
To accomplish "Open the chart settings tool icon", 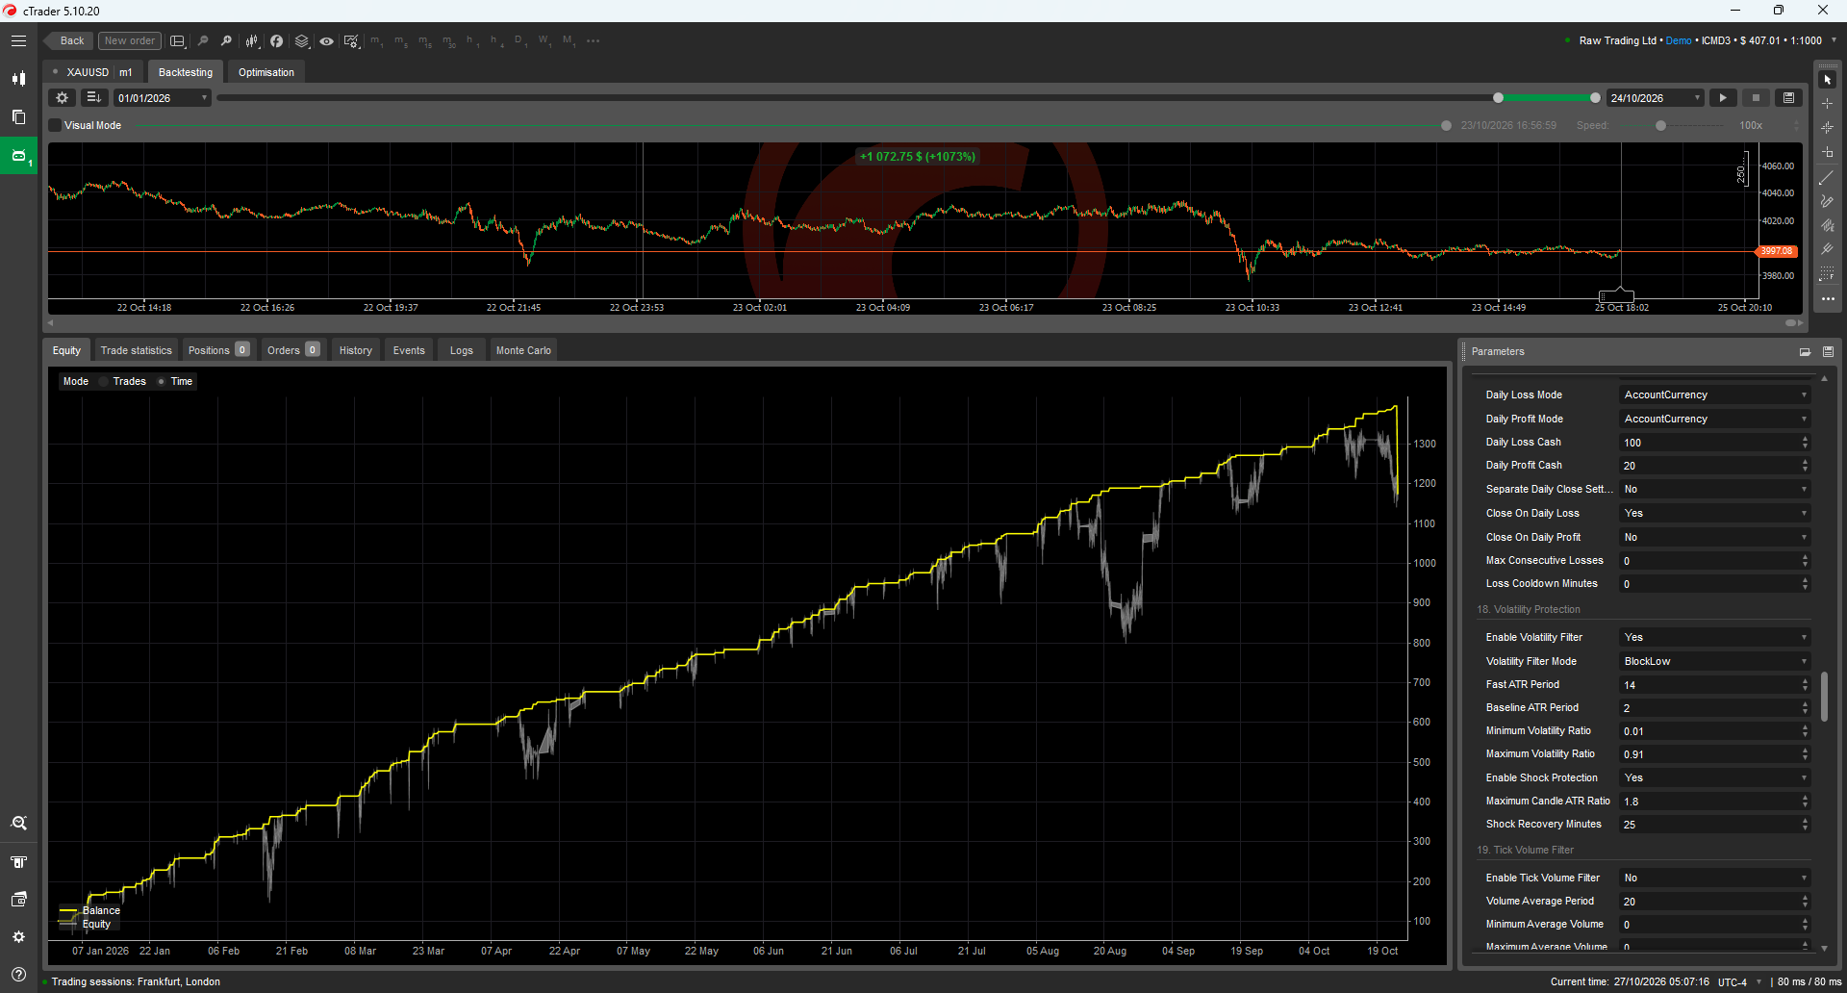I will click(351, 41).
